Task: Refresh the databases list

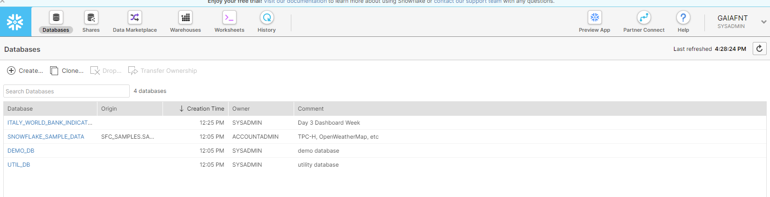Action: [x=759, y=49]
